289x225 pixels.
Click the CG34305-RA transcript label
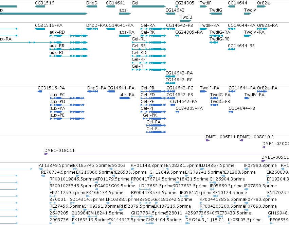click(189, 32)
